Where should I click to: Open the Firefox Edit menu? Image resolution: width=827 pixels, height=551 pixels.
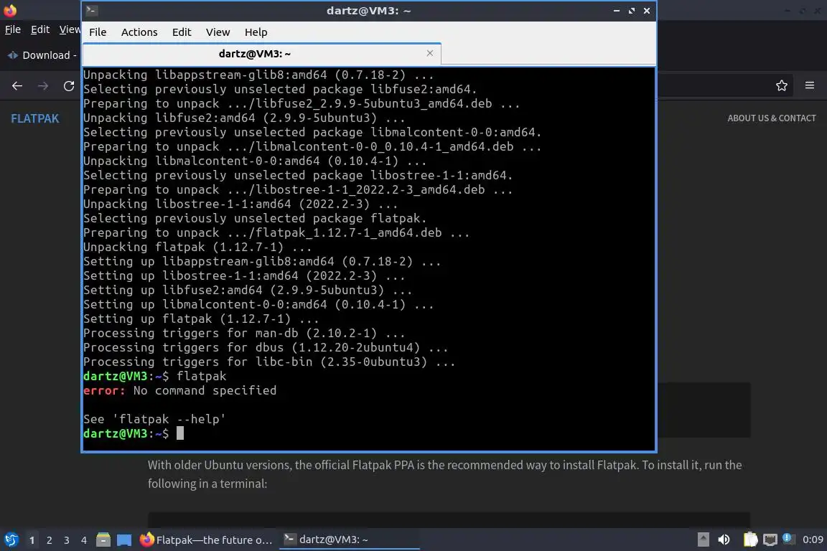[40, 29]
